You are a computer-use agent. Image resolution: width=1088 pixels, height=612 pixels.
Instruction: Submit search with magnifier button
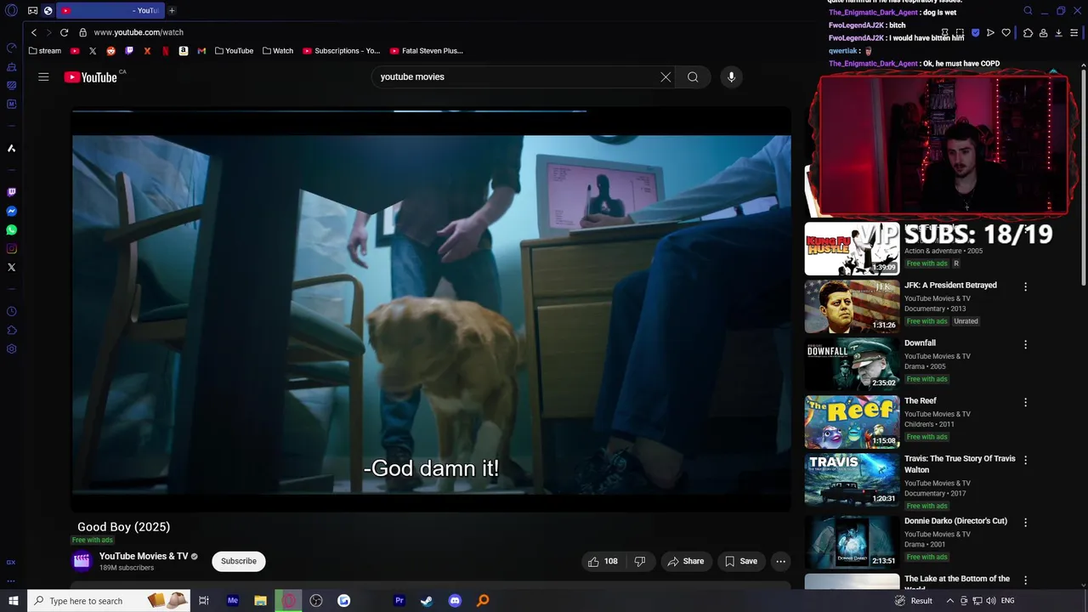point(693,76)
